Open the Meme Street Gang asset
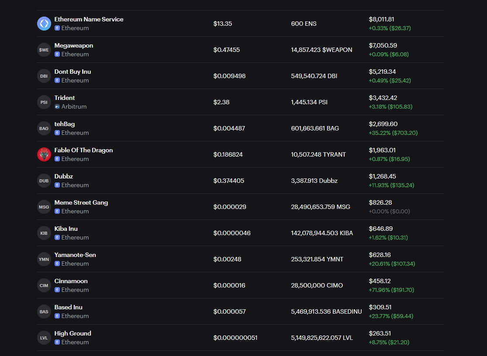The height and width of the screenshot is (356, 487). coord(240,207)
